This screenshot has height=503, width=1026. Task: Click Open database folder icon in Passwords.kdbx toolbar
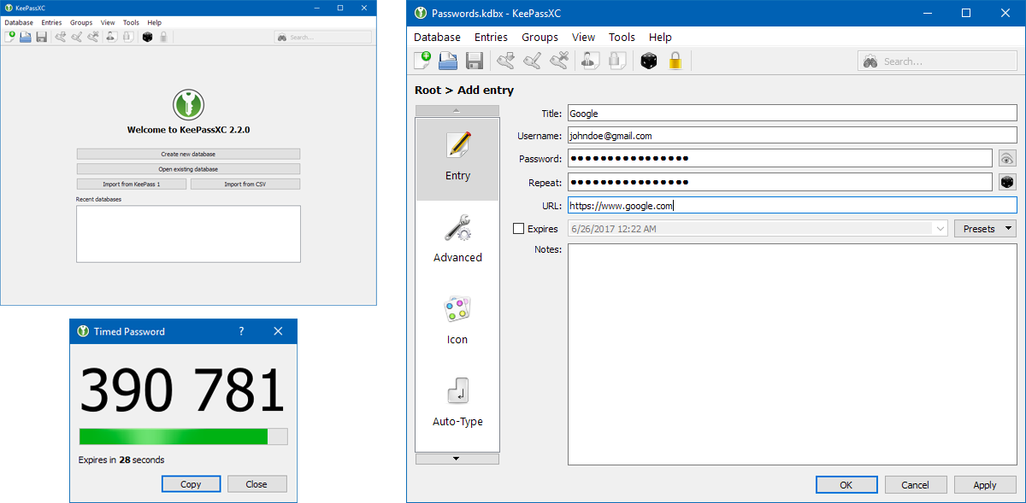click(448, 61)
